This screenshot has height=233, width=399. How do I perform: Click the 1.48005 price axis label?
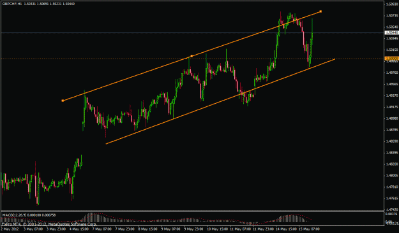[392, 175]
